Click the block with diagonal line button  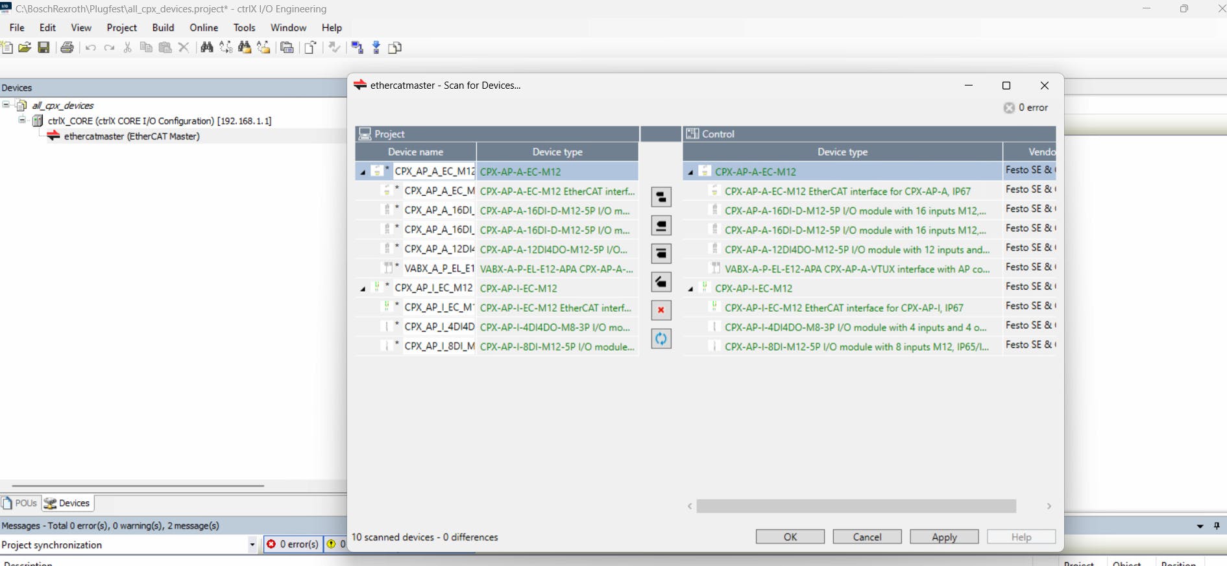(661, 282)
